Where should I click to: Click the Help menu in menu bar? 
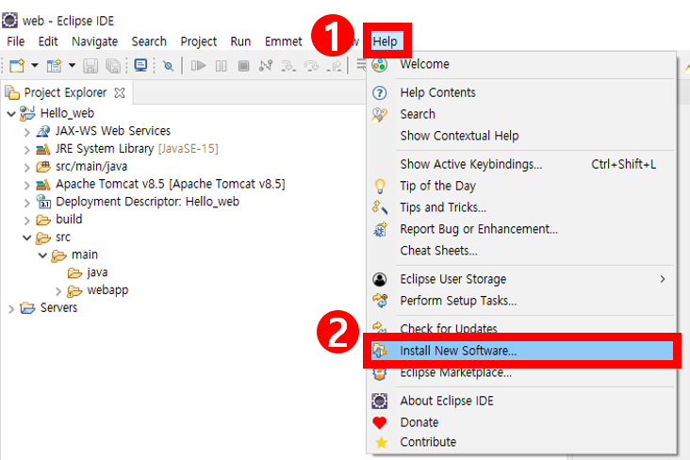pos(385,41)
